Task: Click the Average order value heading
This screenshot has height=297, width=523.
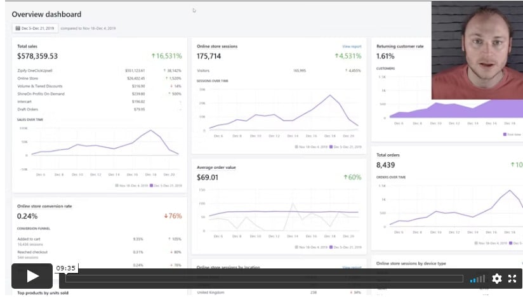Action: click(216, 168)
